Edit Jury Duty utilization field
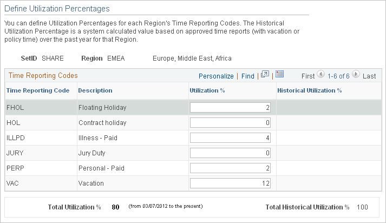This screenshot has height=223, width=386. (x=231, y=153)
